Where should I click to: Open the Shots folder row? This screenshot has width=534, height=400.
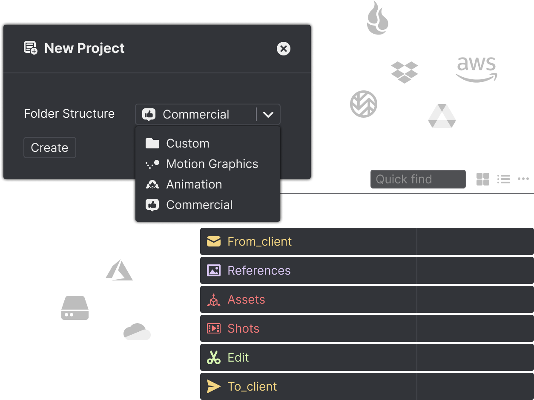pos(244,328)
